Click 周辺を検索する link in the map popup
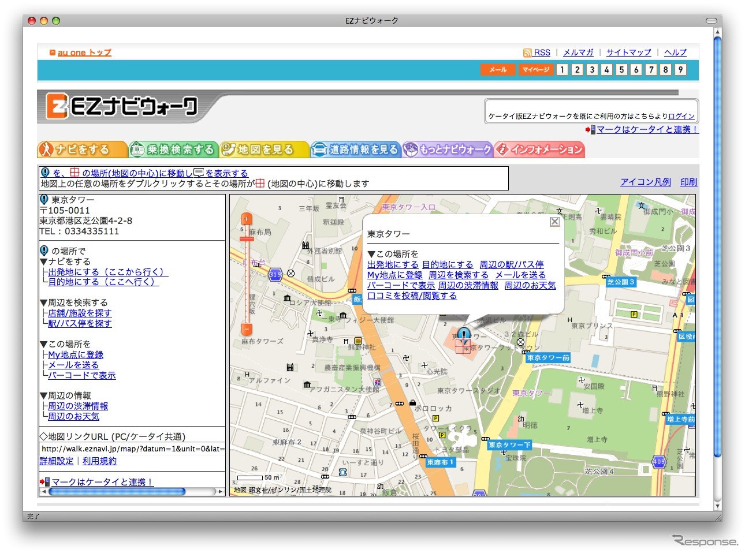The width and height of the screenshot is (745, 553). click(459, 275)
